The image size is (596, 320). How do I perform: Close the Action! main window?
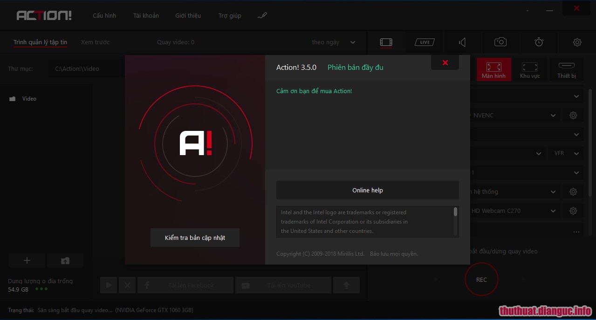[576, 8]
